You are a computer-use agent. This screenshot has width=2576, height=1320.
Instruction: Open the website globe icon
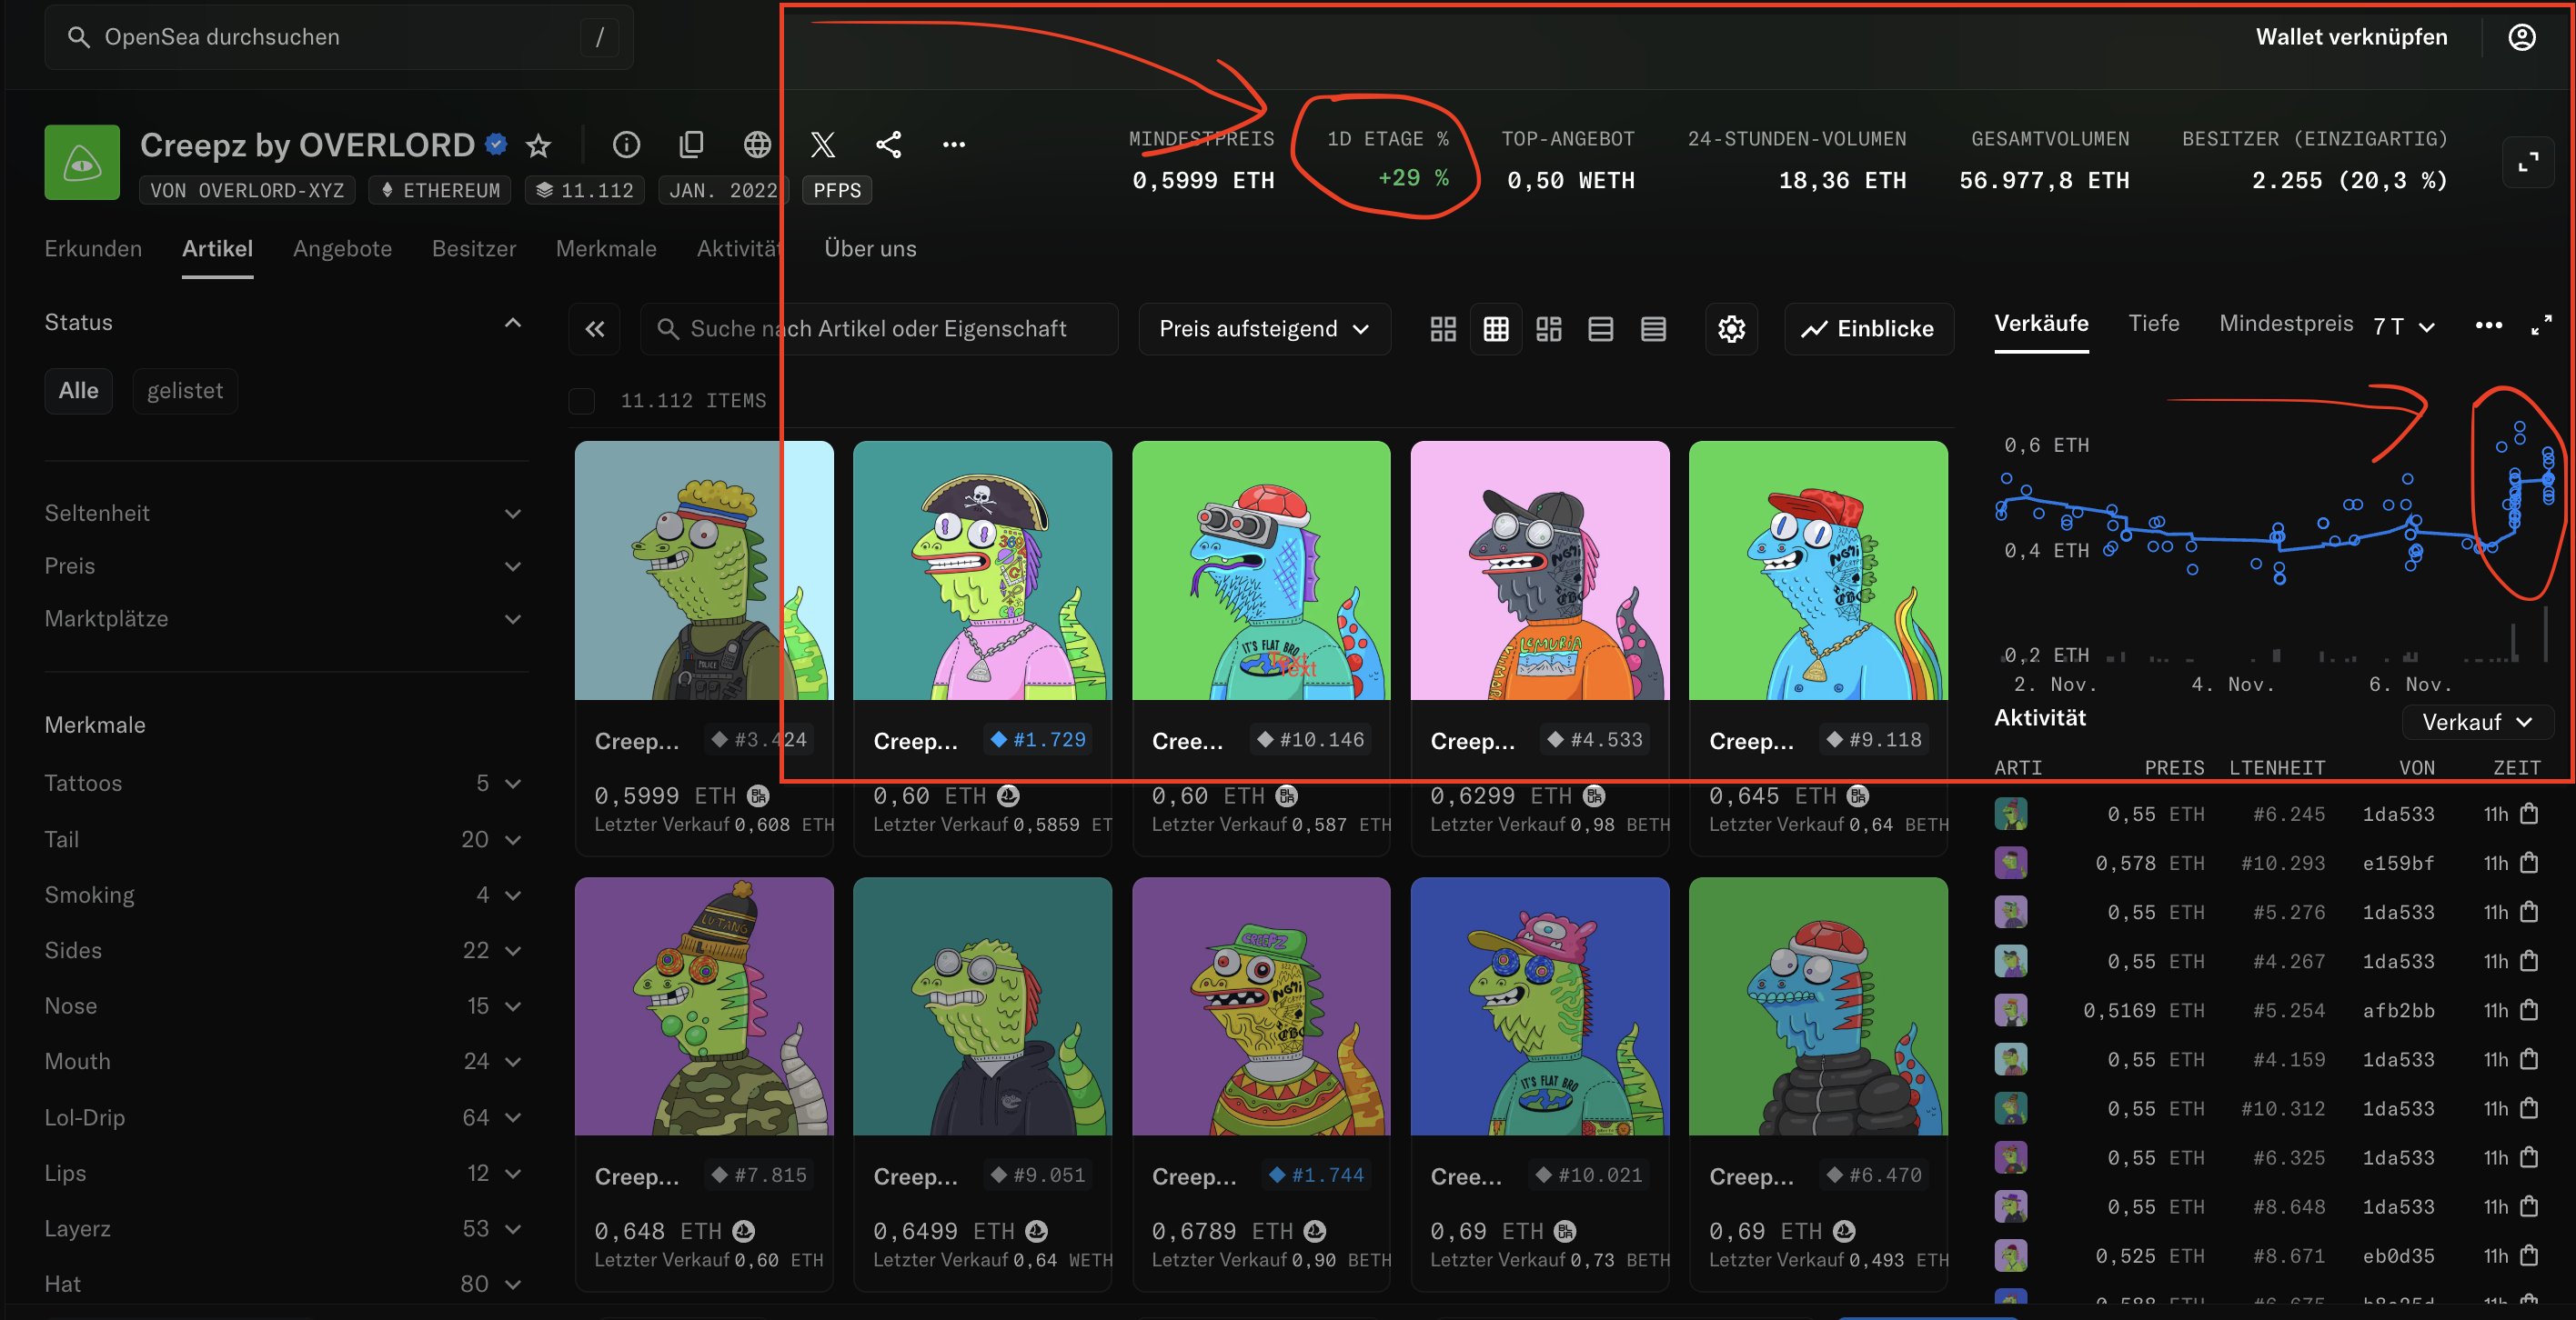click(757, 145)
